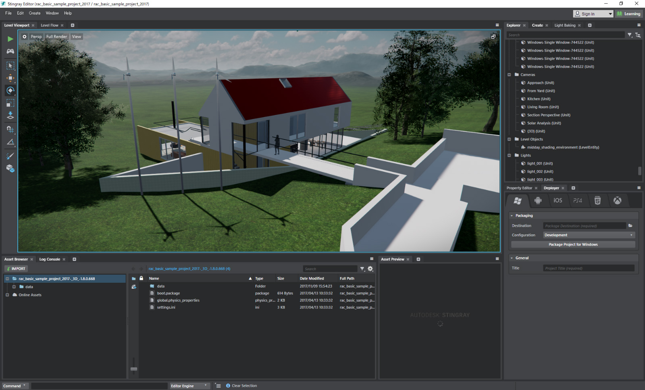Select settings.ini file row
The height and width of the screenshot is (390, 645).
(x=261, y=308)
